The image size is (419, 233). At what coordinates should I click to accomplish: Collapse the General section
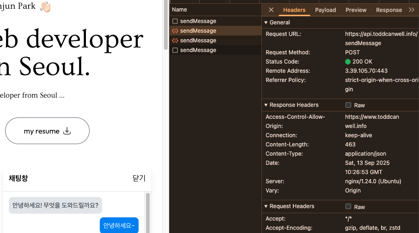pos(266,23)
